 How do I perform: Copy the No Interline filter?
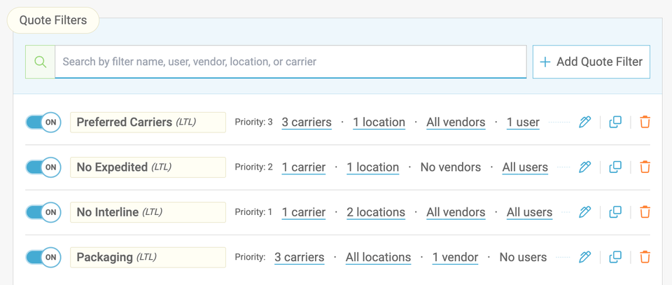(x=615, y=212)
